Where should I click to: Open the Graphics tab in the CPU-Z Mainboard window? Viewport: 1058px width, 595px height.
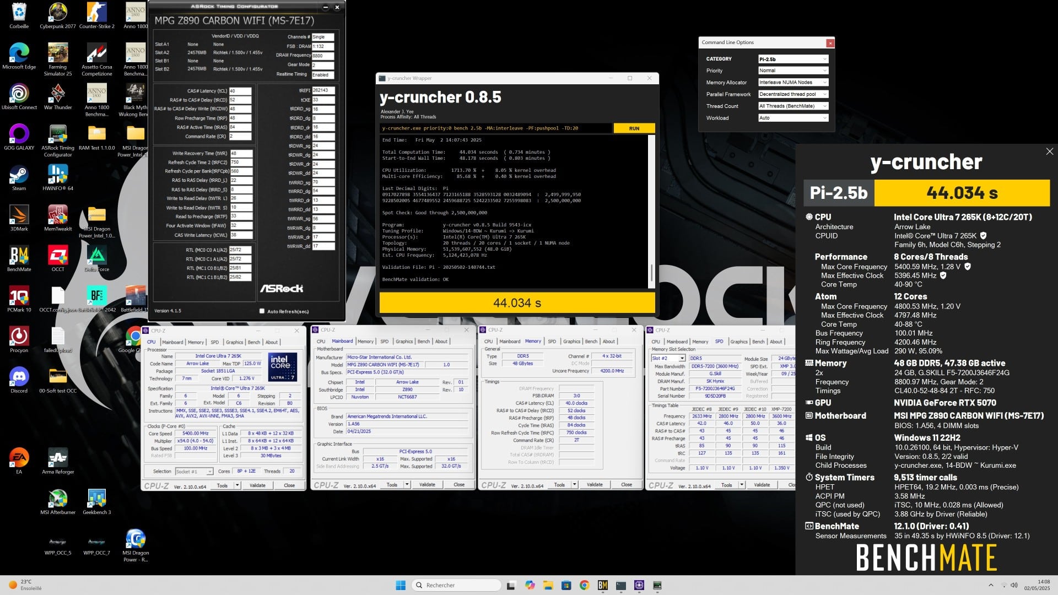[404, 342]
